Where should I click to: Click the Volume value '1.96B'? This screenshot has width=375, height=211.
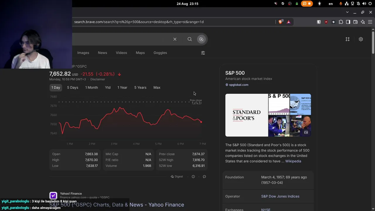[x=147, y=166]
